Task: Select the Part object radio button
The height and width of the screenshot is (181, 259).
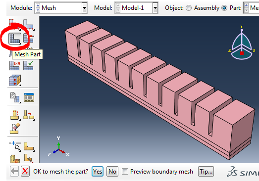Action: pyautogui.click(x=224, y=8)
